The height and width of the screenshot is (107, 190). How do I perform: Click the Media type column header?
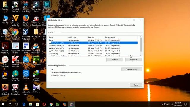pyautogui.click(x=77, y=37)
